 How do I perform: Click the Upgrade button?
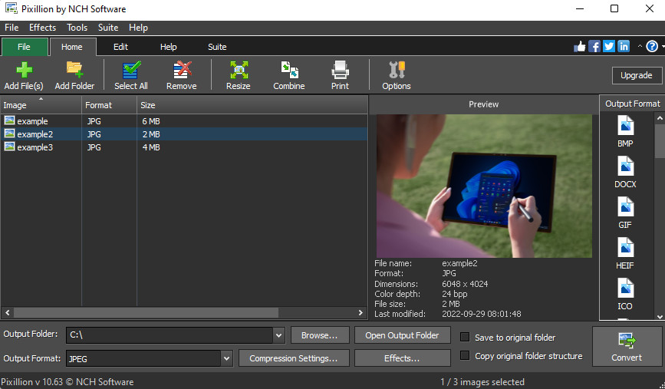[637, 75]
